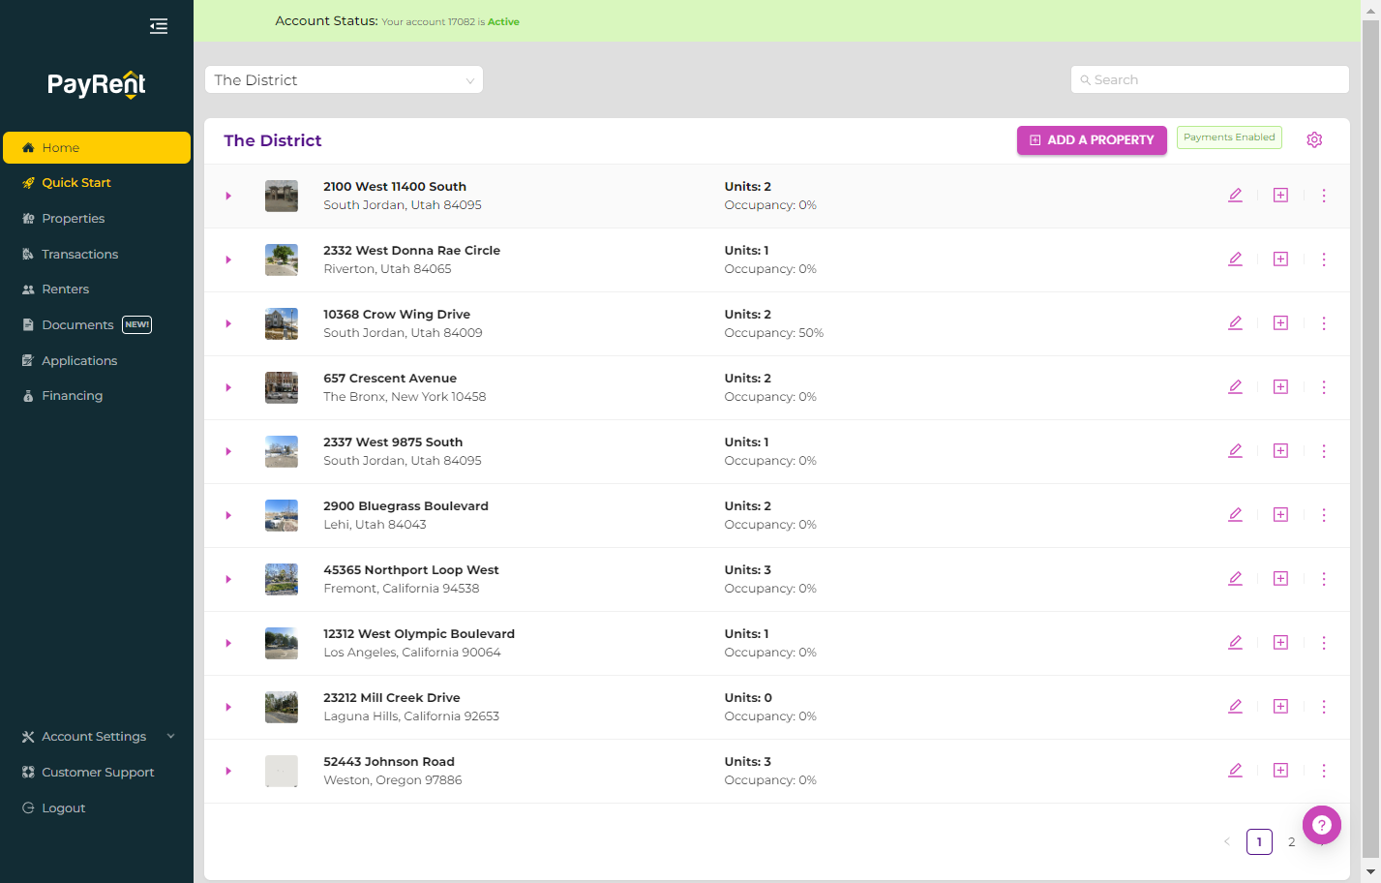
Task: Go to page 2 of properties
Action: (1291, 842)
